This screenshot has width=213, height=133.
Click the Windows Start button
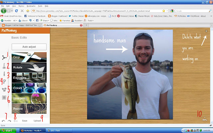(x=8, y=131)
